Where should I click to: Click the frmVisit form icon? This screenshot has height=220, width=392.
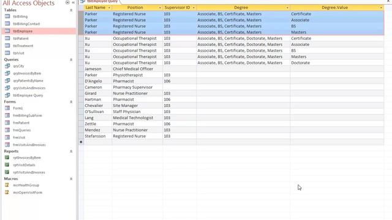[7, 137]
